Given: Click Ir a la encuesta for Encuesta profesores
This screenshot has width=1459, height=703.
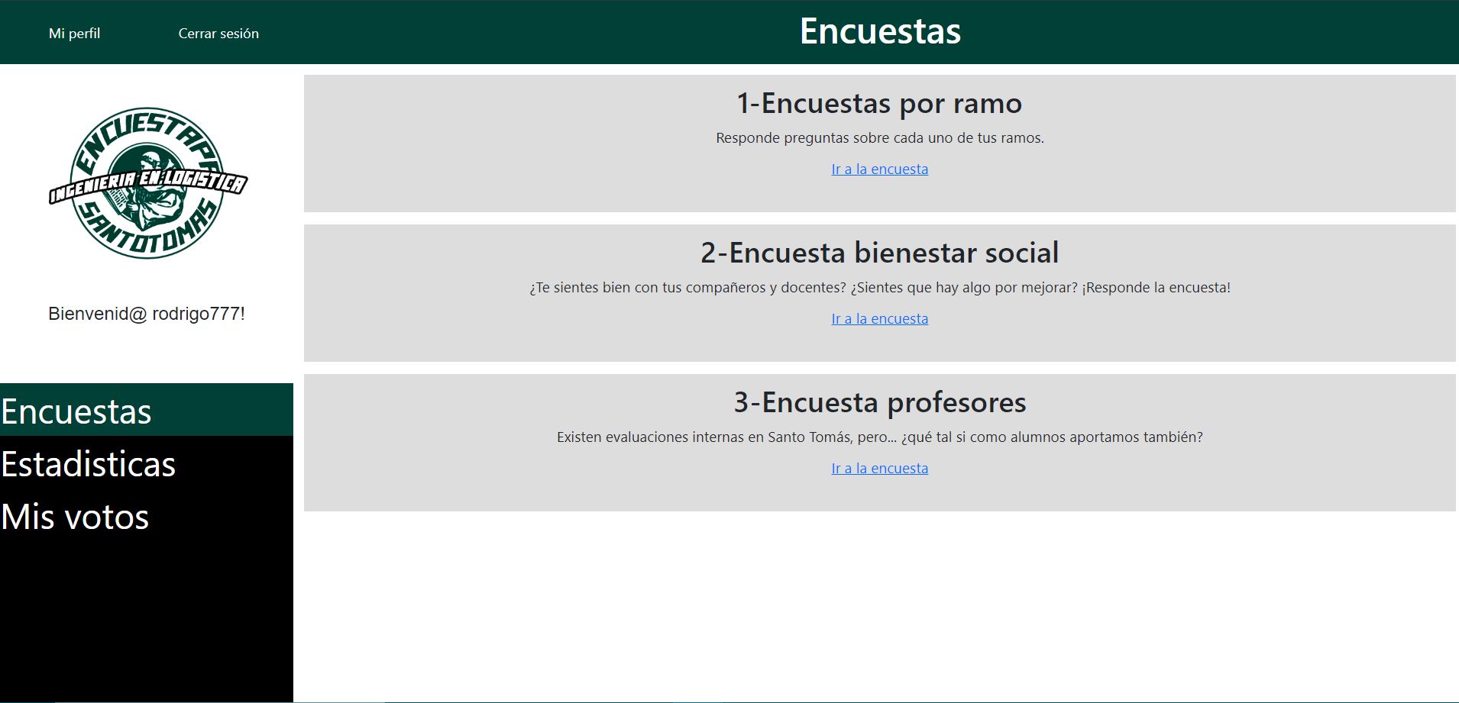Looking at the screenshot, I should 879,468.
